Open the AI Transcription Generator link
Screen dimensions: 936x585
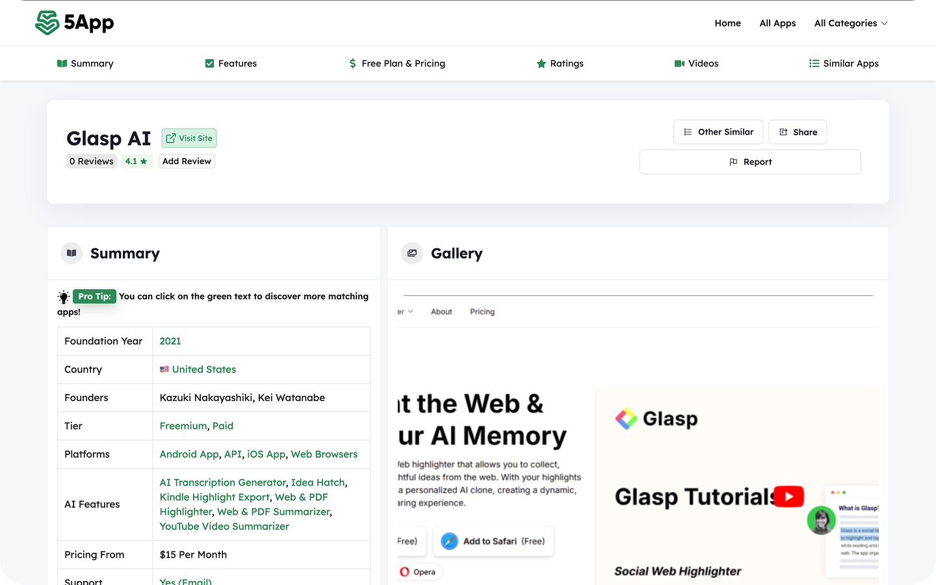pos(223,482)
